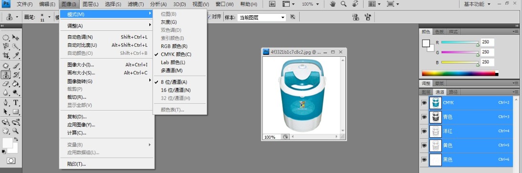Hide the Yellow (黄色) channel

(x=424, y=145)
